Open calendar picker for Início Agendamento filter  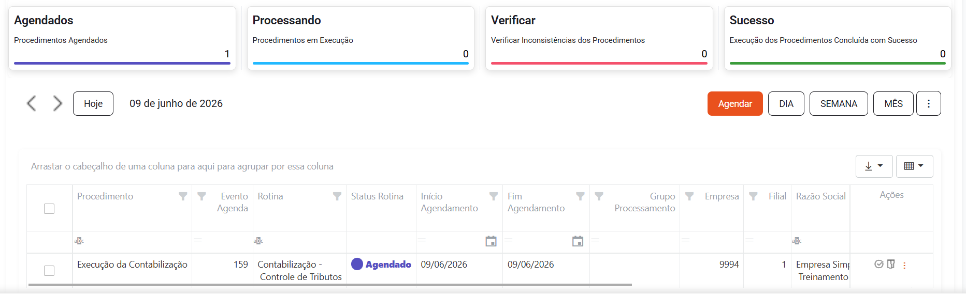(x=491, y=241)
